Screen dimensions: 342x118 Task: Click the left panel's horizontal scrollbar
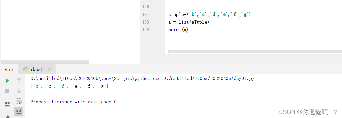click(x=45, y=62)
